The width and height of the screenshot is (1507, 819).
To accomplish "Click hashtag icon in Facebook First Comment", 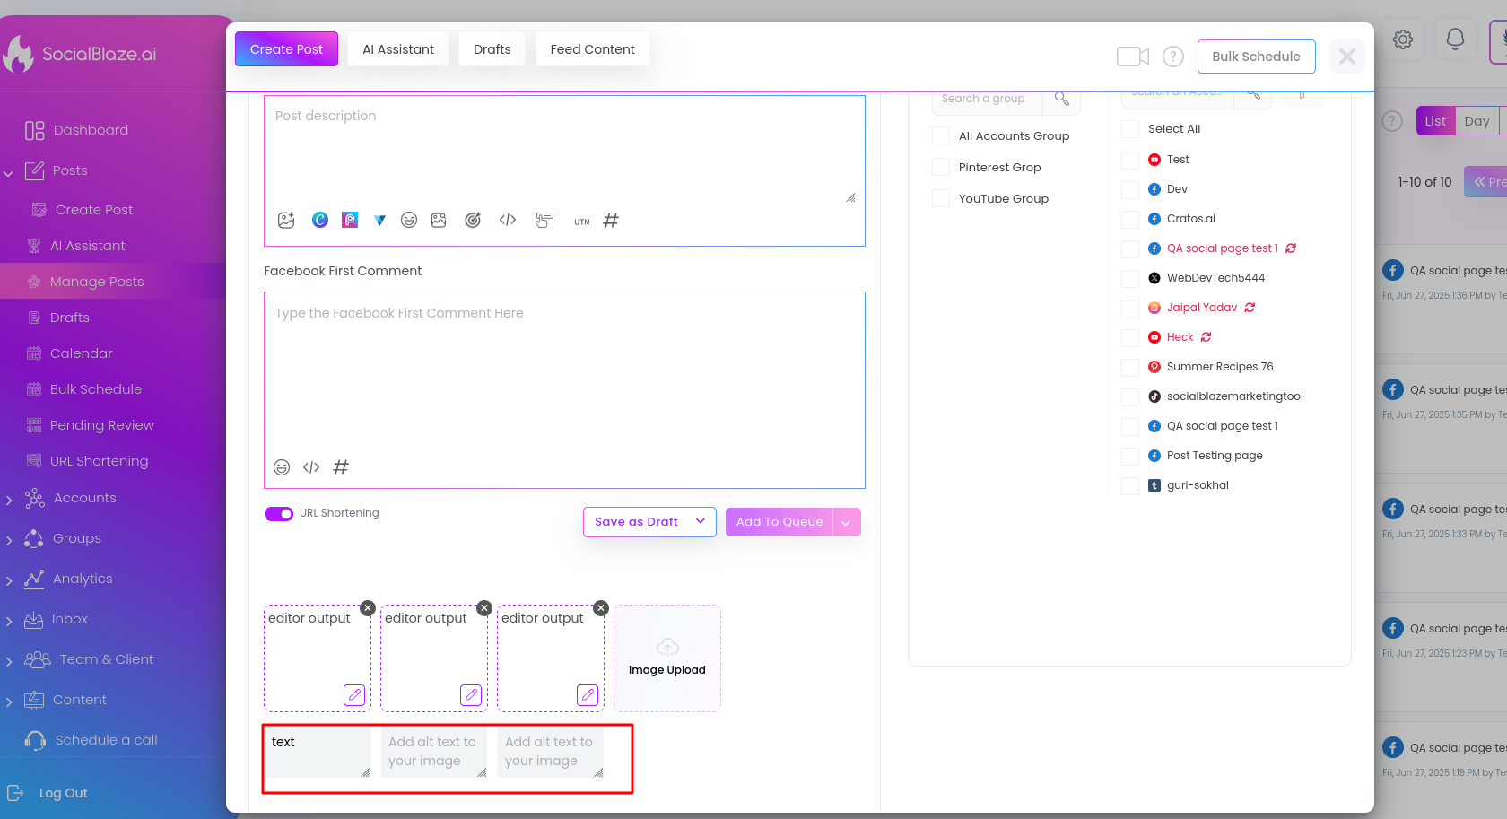I will pos(341,467).
